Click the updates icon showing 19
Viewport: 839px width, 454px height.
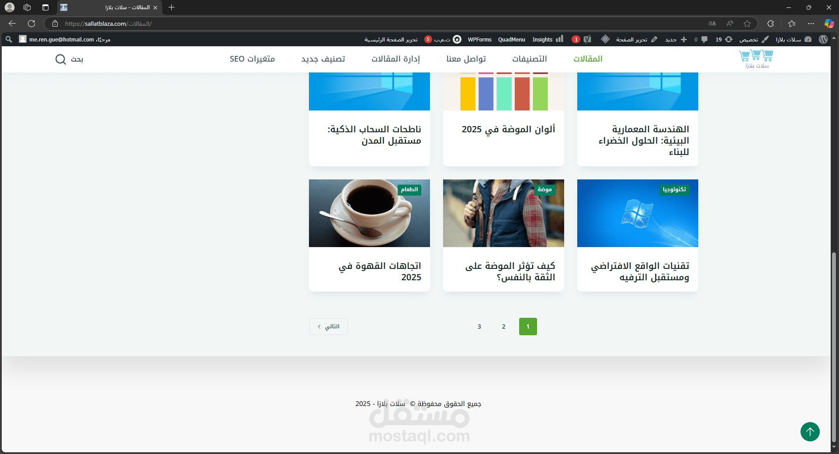click(724, 39)
